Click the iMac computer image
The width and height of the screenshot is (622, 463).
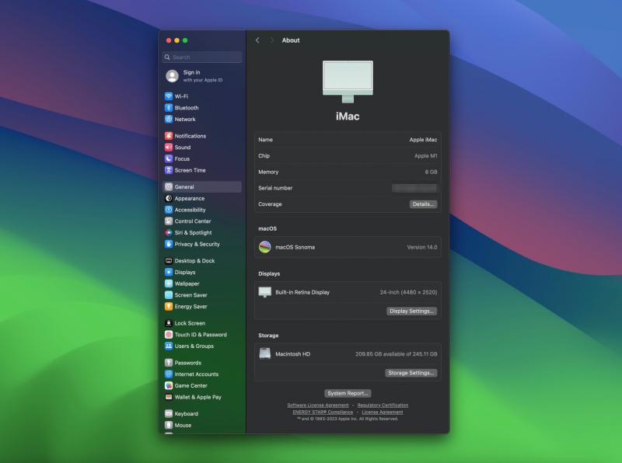pos(348,82)
